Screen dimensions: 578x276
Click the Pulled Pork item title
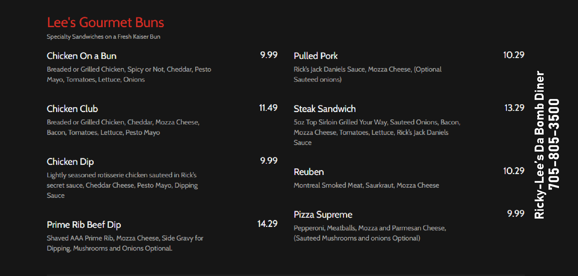(x=316, y=56)
